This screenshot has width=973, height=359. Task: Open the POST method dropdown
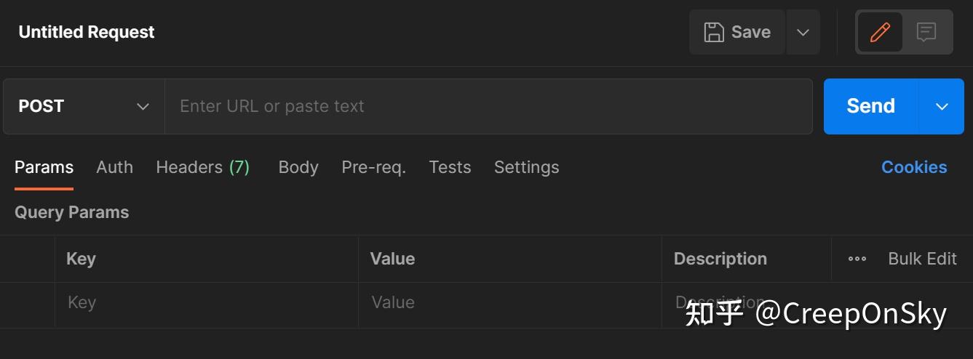click(x=84, y=106)
